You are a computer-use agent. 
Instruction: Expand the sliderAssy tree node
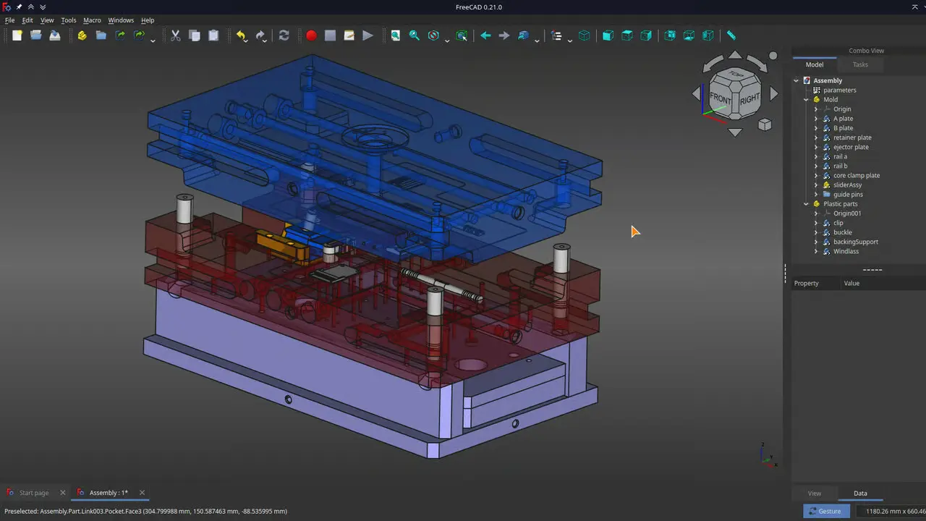click(x=817, y=185)
